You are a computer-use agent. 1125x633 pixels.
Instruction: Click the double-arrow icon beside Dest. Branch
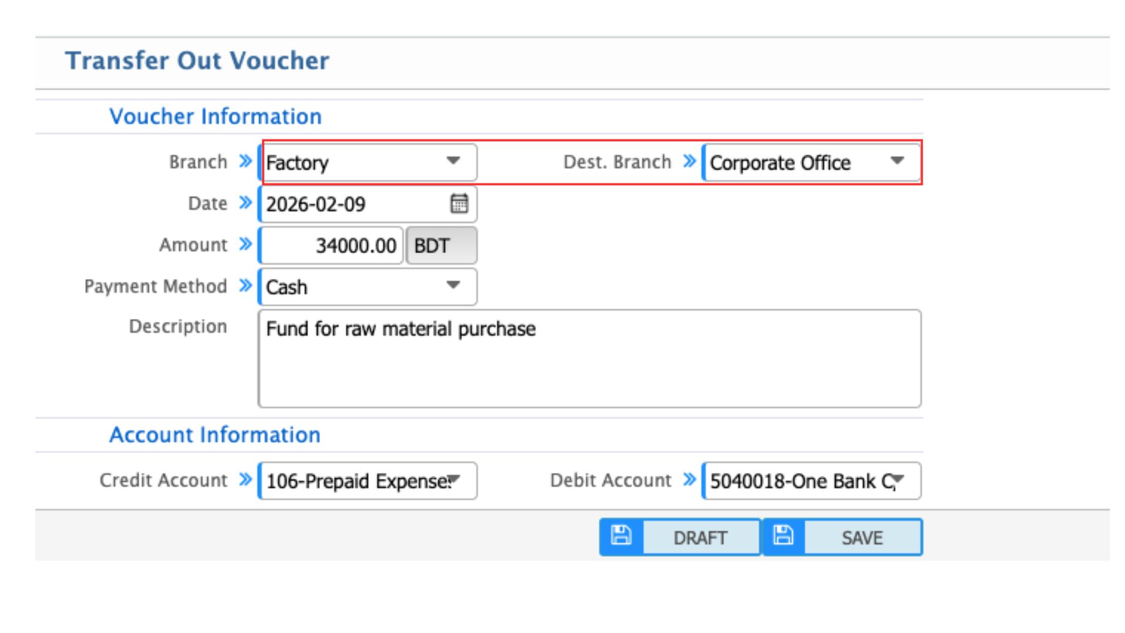(x=690, y=161)
